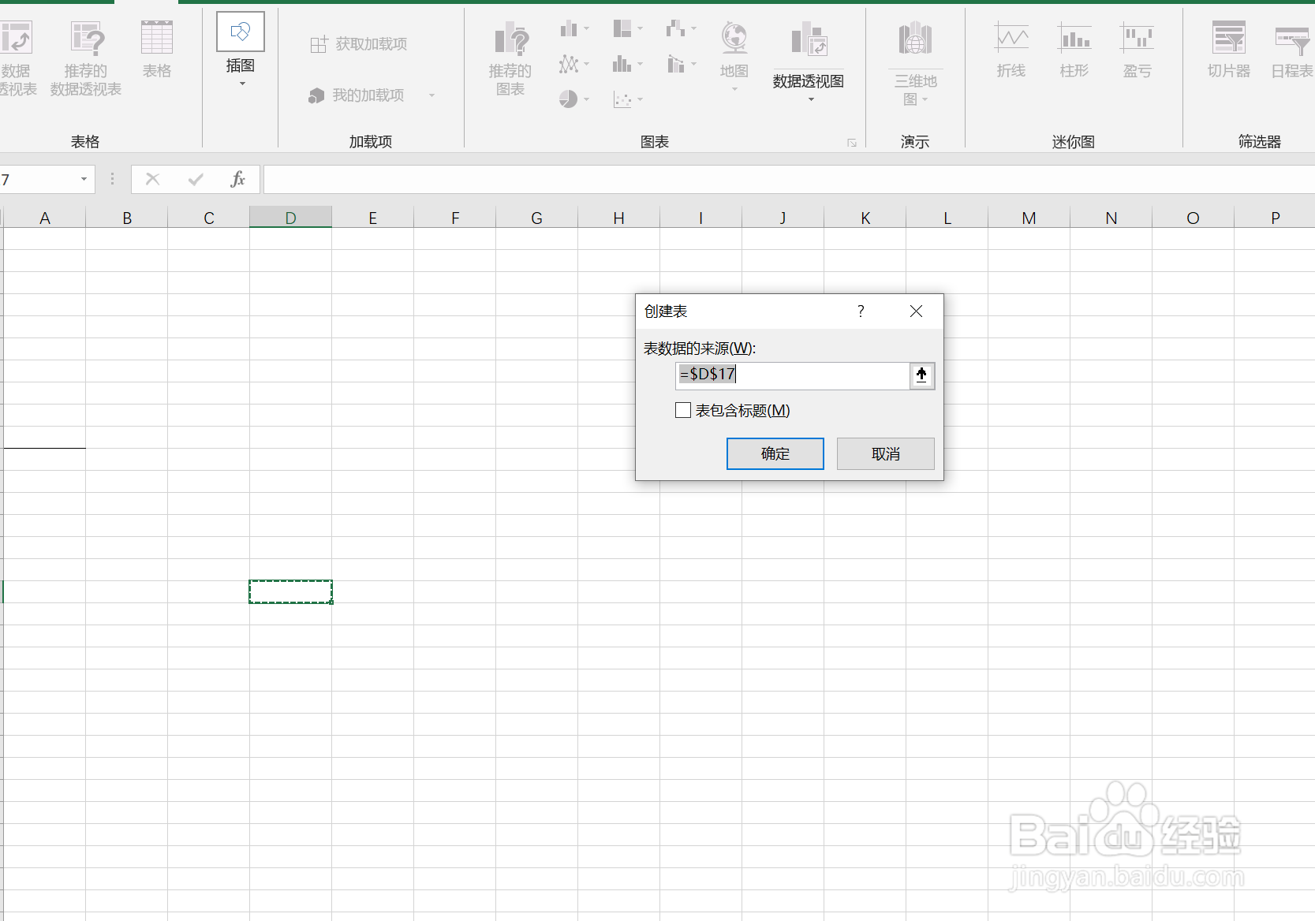Click the 取消 (Cancel) button
1315x921 pixels.
tap(886, 453)
